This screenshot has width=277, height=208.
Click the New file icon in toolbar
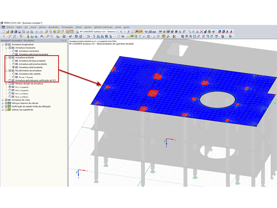click(4, 32)
